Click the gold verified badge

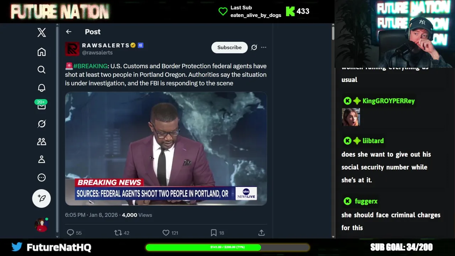point(133,45)
